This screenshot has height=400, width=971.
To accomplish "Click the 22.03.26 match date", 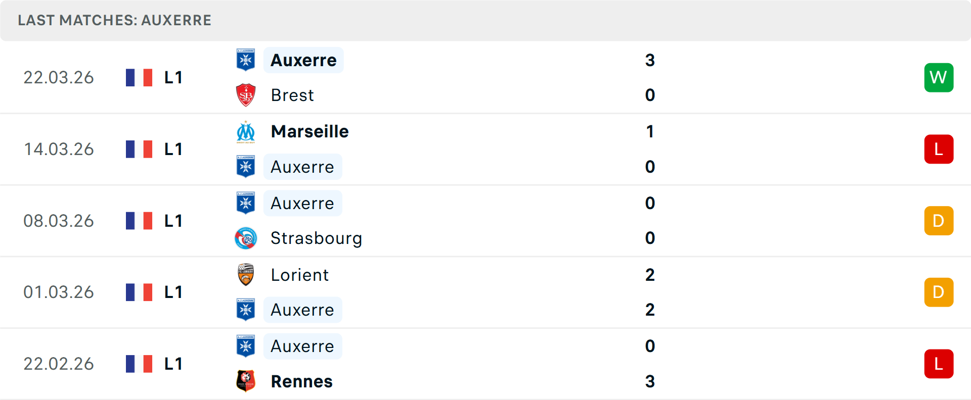I will click(x=59, y=77).
